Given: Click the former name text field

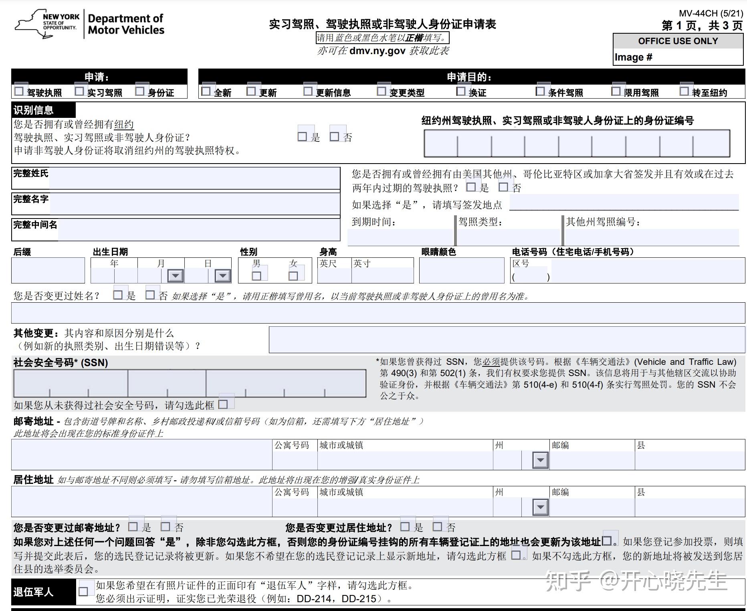Looking at the screenshot, I should pyautogui.click(x=378, y=313).
